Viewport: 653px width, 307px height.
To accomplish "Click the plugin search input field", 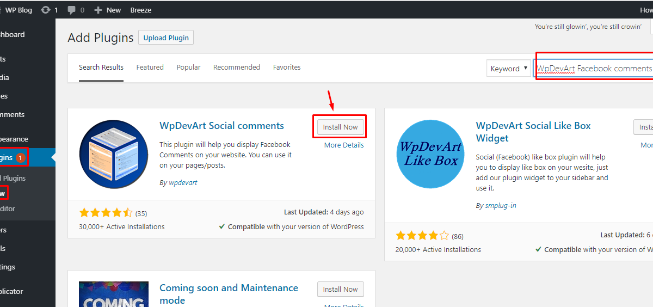I will click(x=594, y=69).
